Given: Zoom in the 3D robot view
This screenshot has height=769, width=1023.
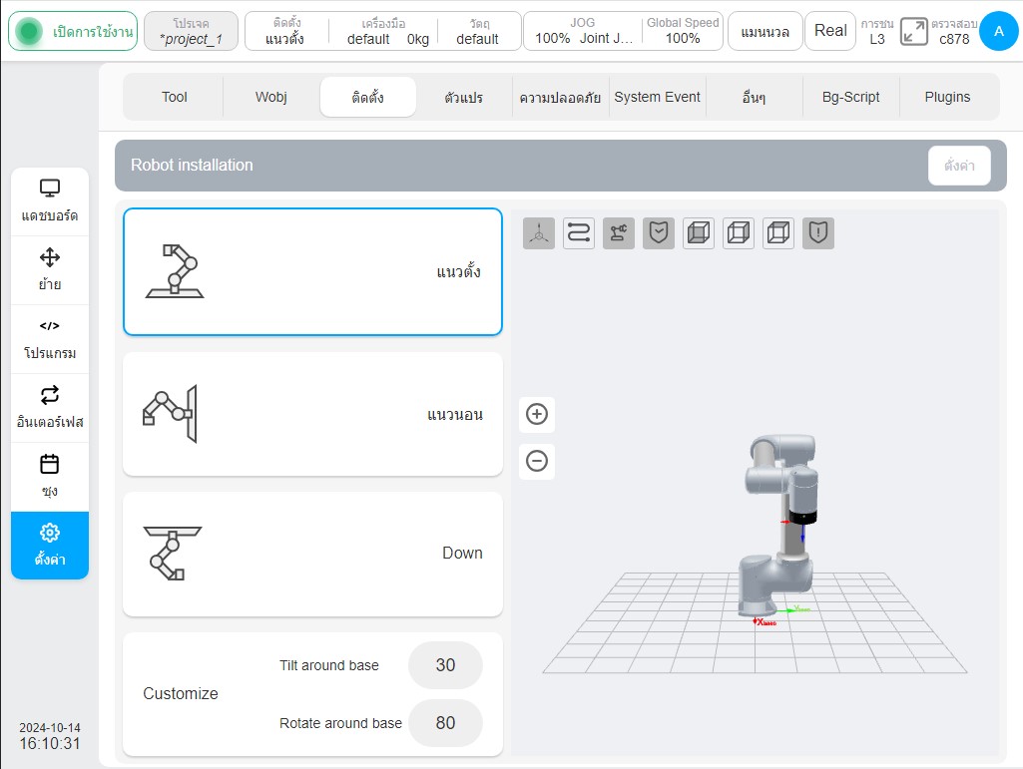Looking at the screenshot, I should coord(537,414).
